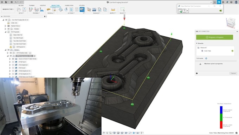Viewport: 239px width, 135px height.
Task: Open the ACTIONS dropdown menu
Action: (x=71, y=13)
